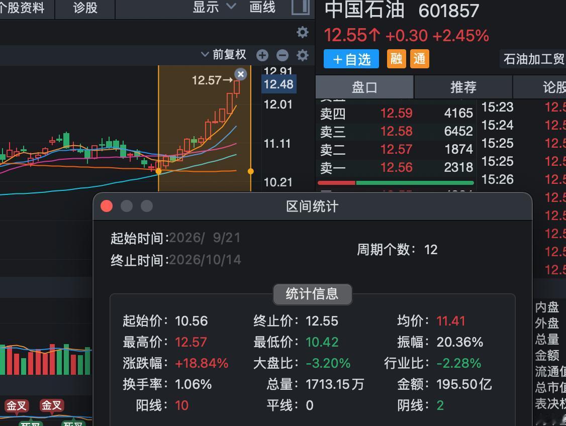Toggle the side panel layout icon
566x426 pixels.
coord(300,7)
